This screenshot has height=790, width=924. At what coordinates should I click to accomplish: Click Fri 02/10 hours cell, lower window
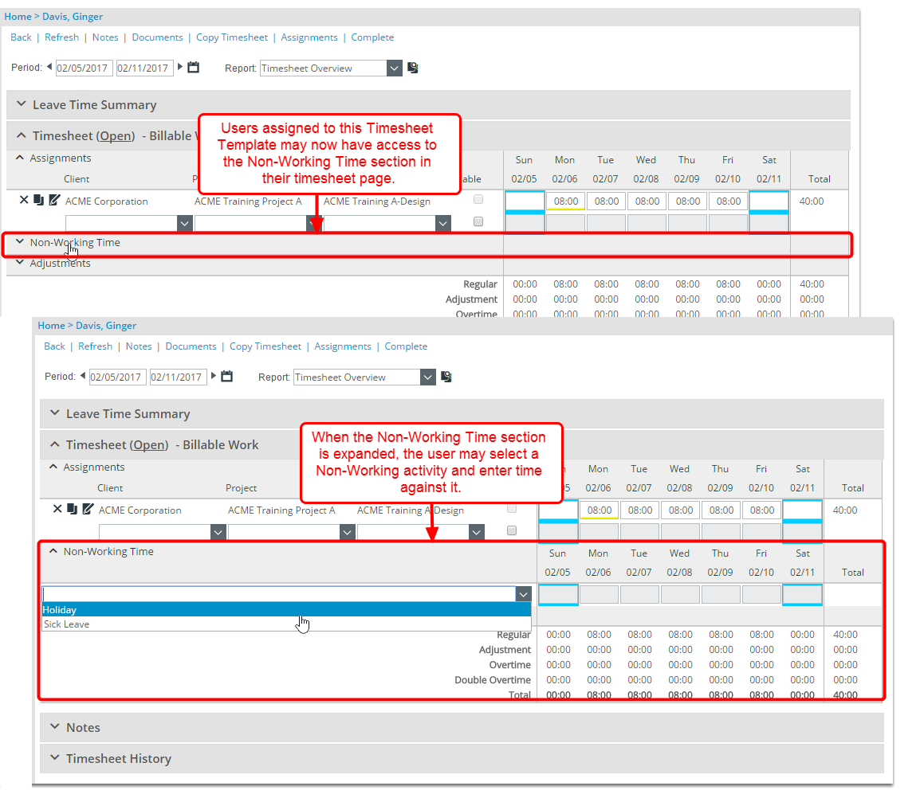click(762, 510)
